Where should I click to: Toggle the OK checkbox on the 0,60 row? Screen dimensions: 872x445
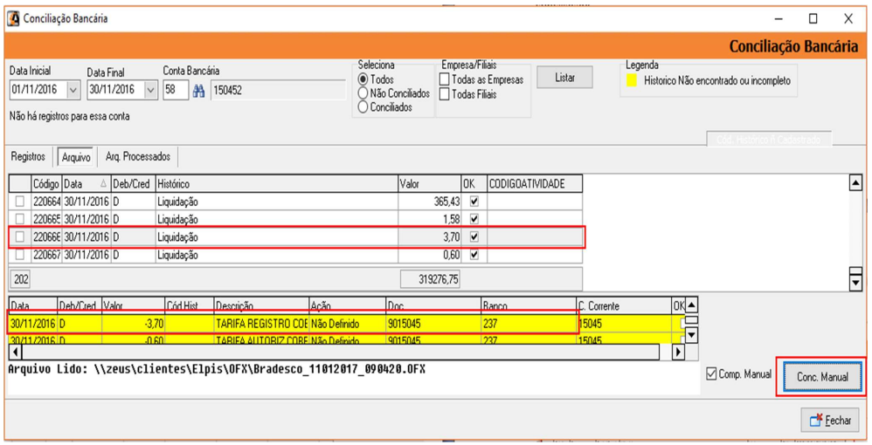click(474, 255)
